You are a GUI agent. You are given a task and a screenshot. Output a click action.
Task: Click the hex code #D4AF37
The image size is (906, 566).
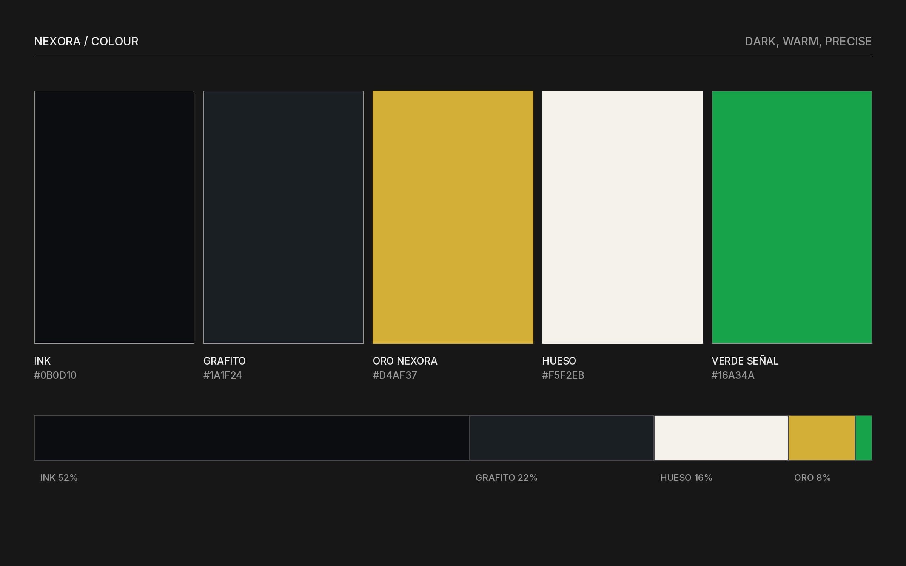(395, 375)
